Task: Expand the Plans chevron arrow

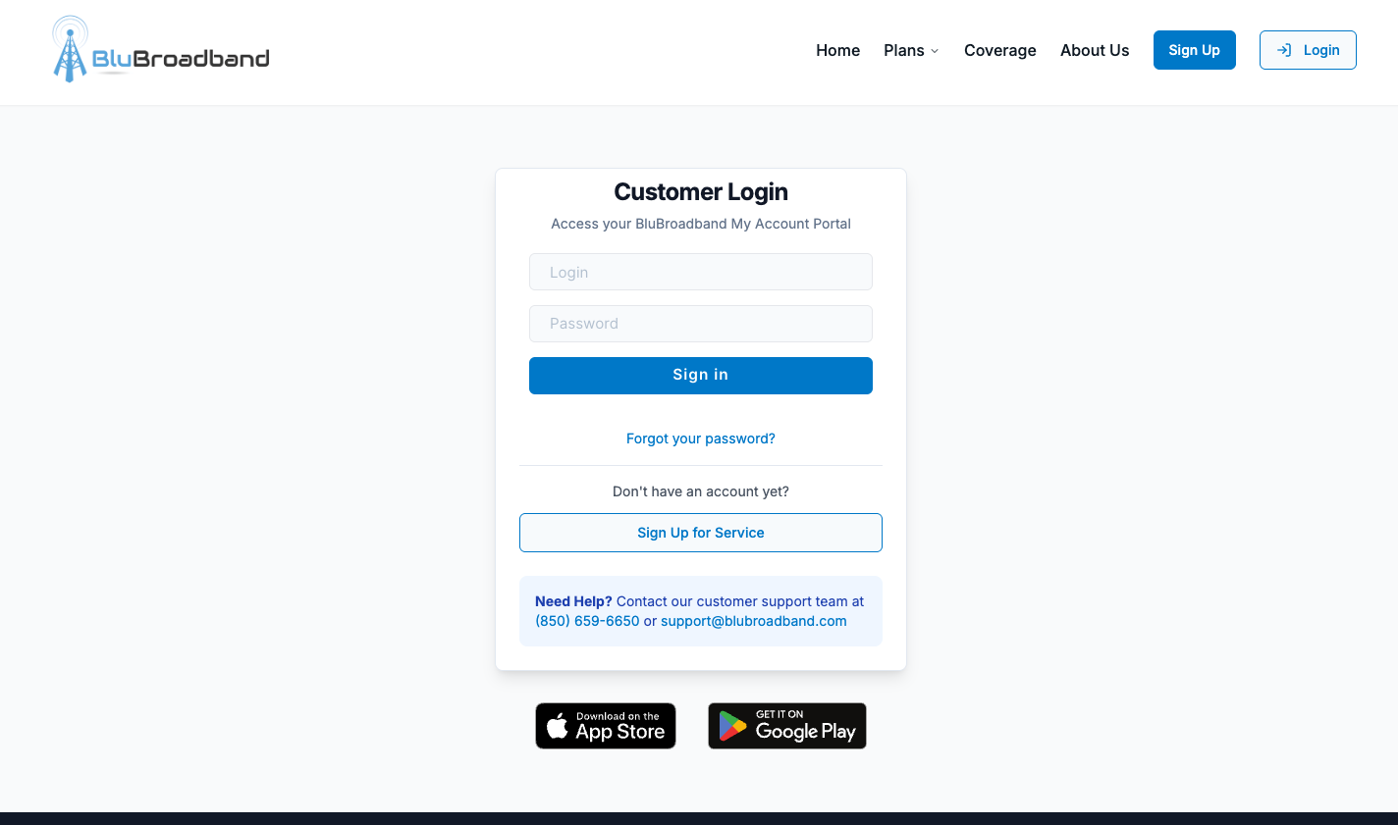Action: point(935,51)
